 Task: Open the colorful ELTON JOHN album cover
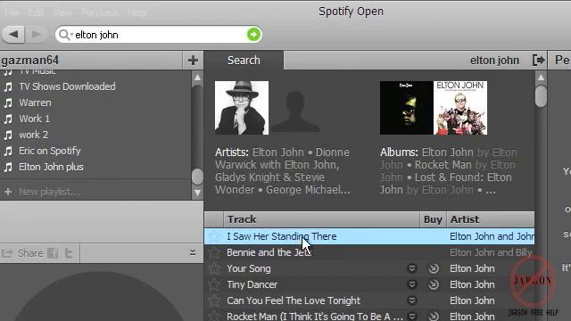pos(460,108)
